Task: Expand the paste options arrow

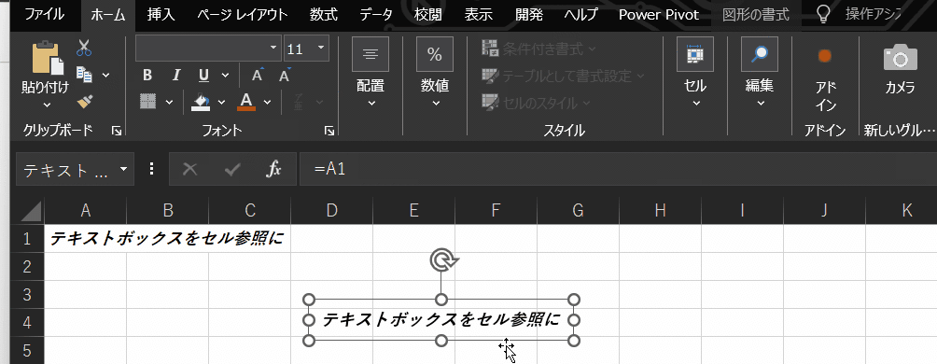Action: [48, 105]
